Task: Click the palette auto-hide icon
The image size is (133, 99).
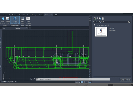Action: (x=90, y=18)
